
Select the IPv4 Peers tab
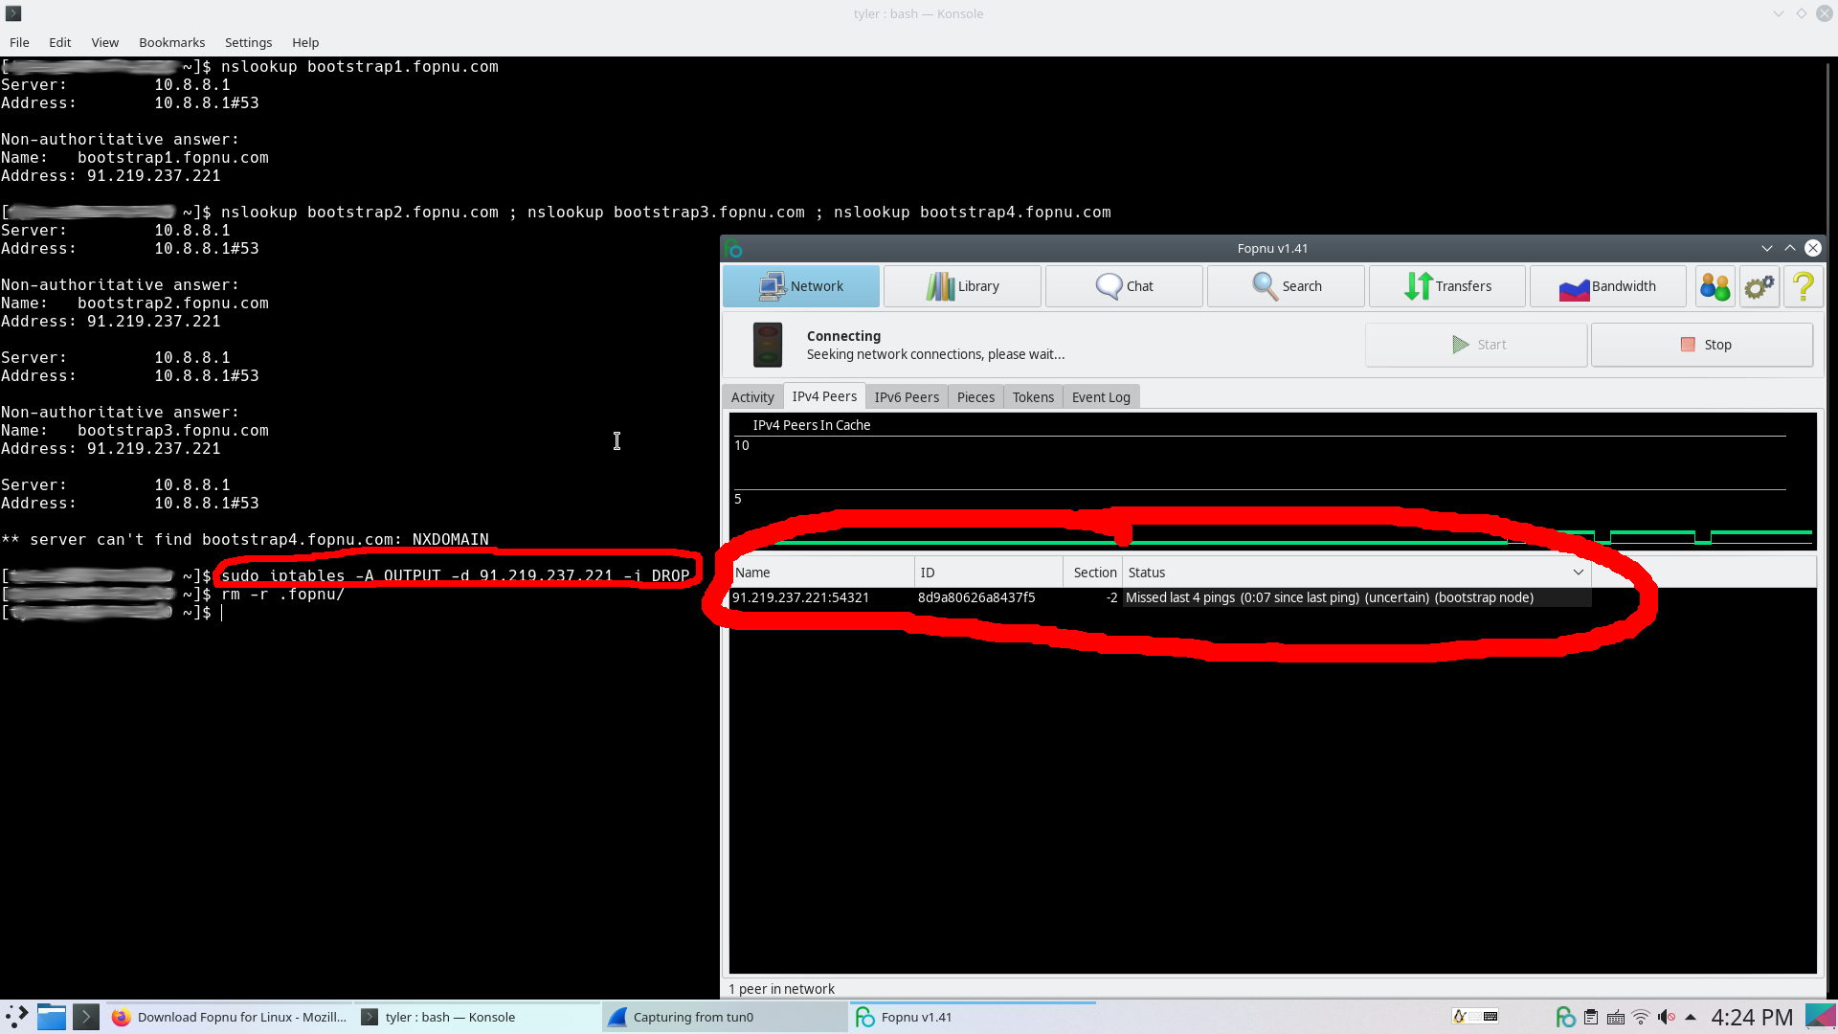point(824,396)
